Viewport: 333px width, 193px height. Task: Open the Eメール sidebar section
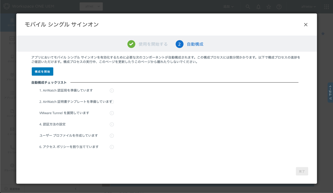click(x=12, y=131)
